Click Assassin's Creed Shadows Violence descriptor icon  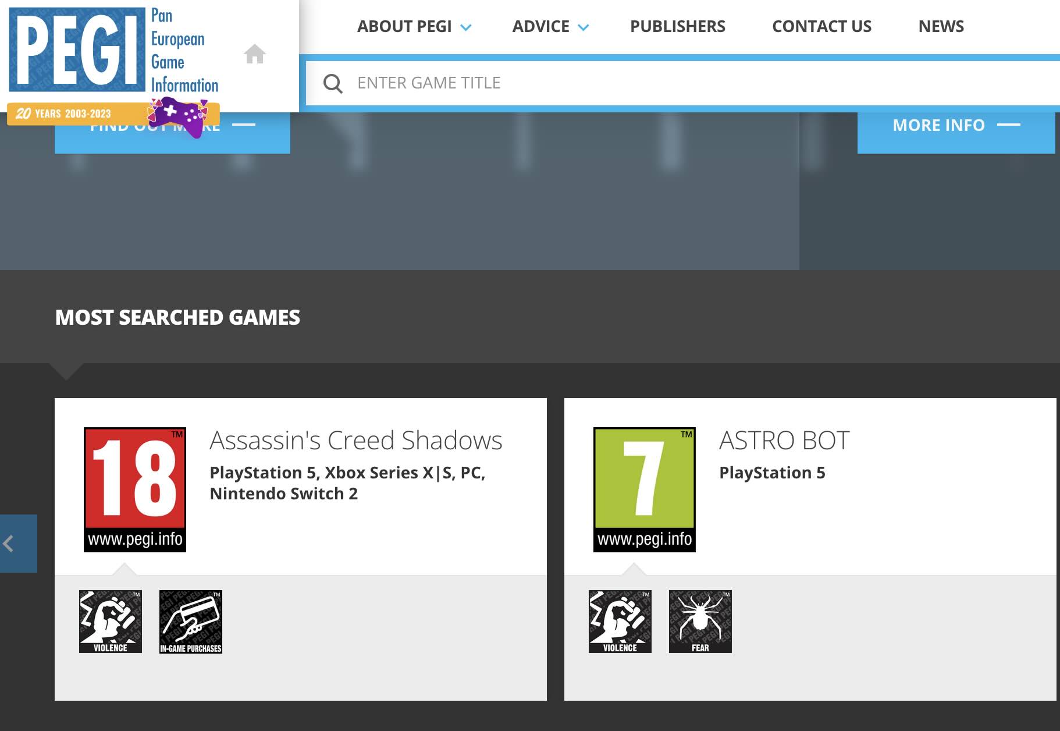tap(111, 622)
